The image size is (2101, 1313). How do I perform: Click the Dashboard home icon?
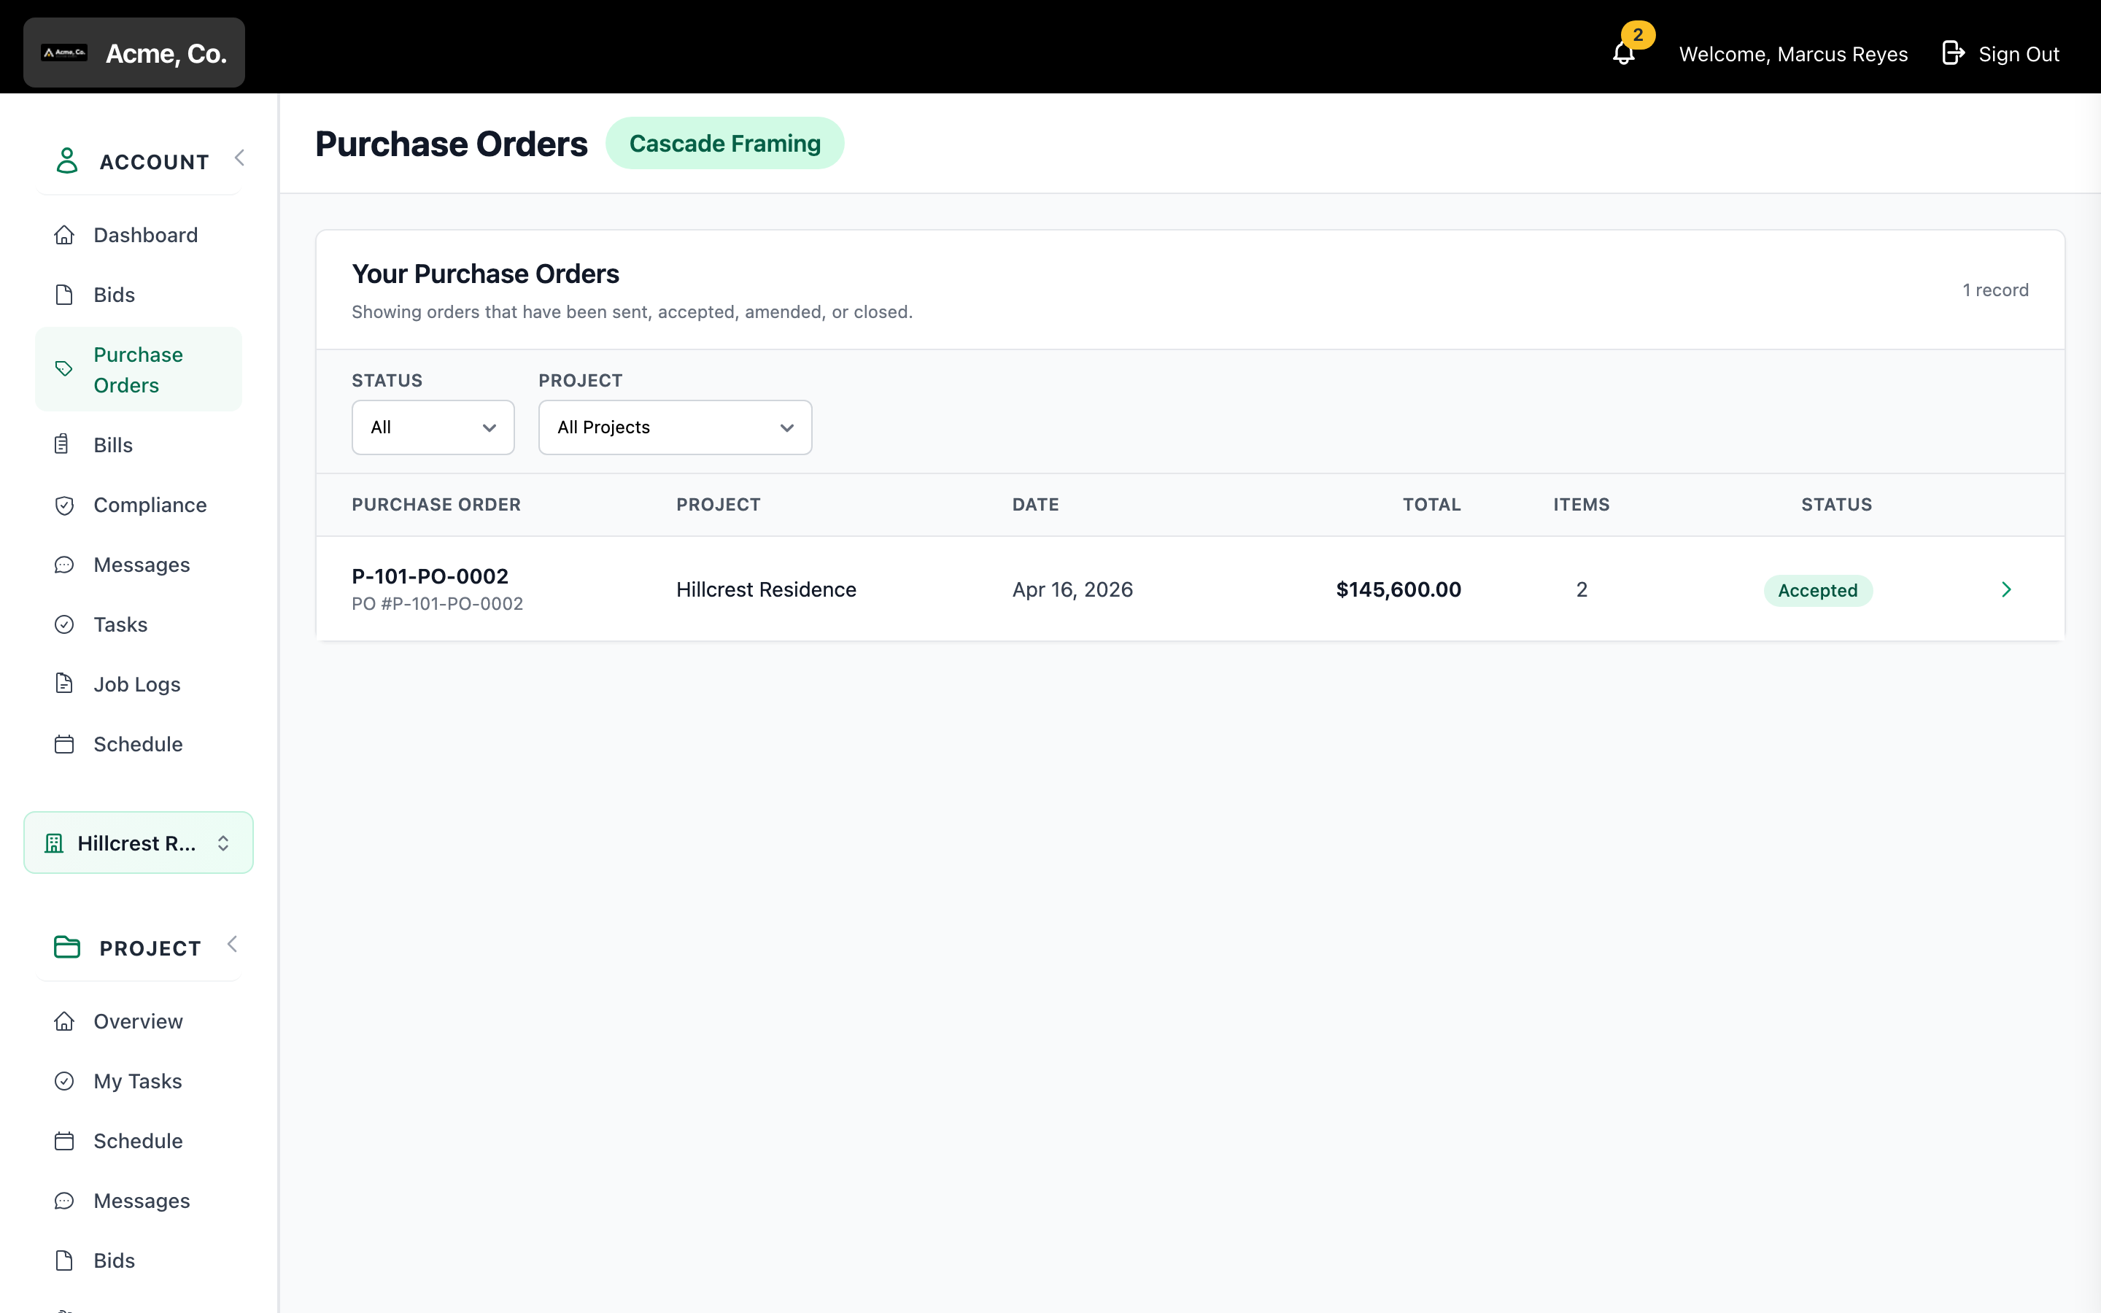(64, 236)
